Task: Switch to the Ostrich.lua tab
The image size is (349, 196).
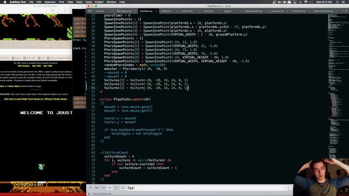Action: click(187, 11)
